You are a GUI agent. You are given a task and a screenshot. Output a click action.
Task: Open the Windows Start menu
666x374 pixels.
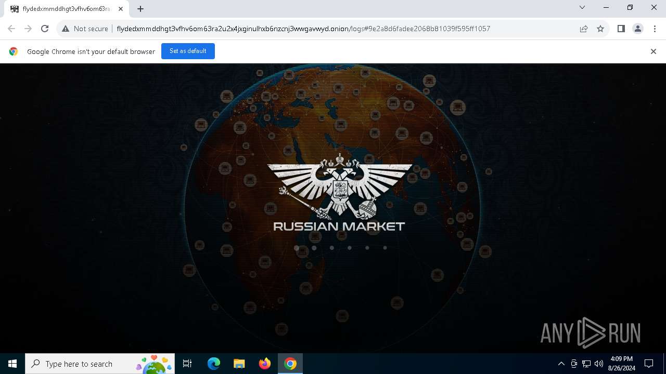[12, 364]
